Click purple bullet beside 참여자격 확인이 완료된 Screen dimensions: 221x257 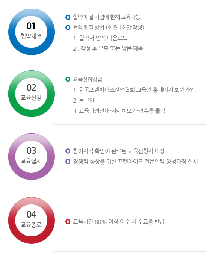(68, 151)
